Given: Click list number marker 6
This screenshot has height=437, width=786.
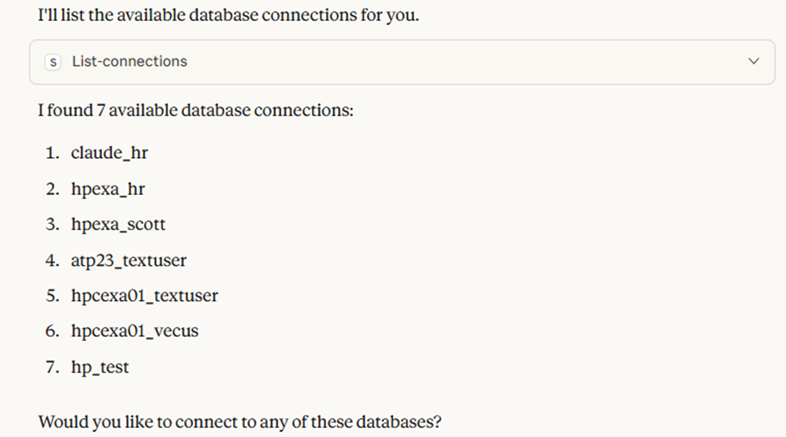Looking at the screenshot, I should tap(53, 332).
